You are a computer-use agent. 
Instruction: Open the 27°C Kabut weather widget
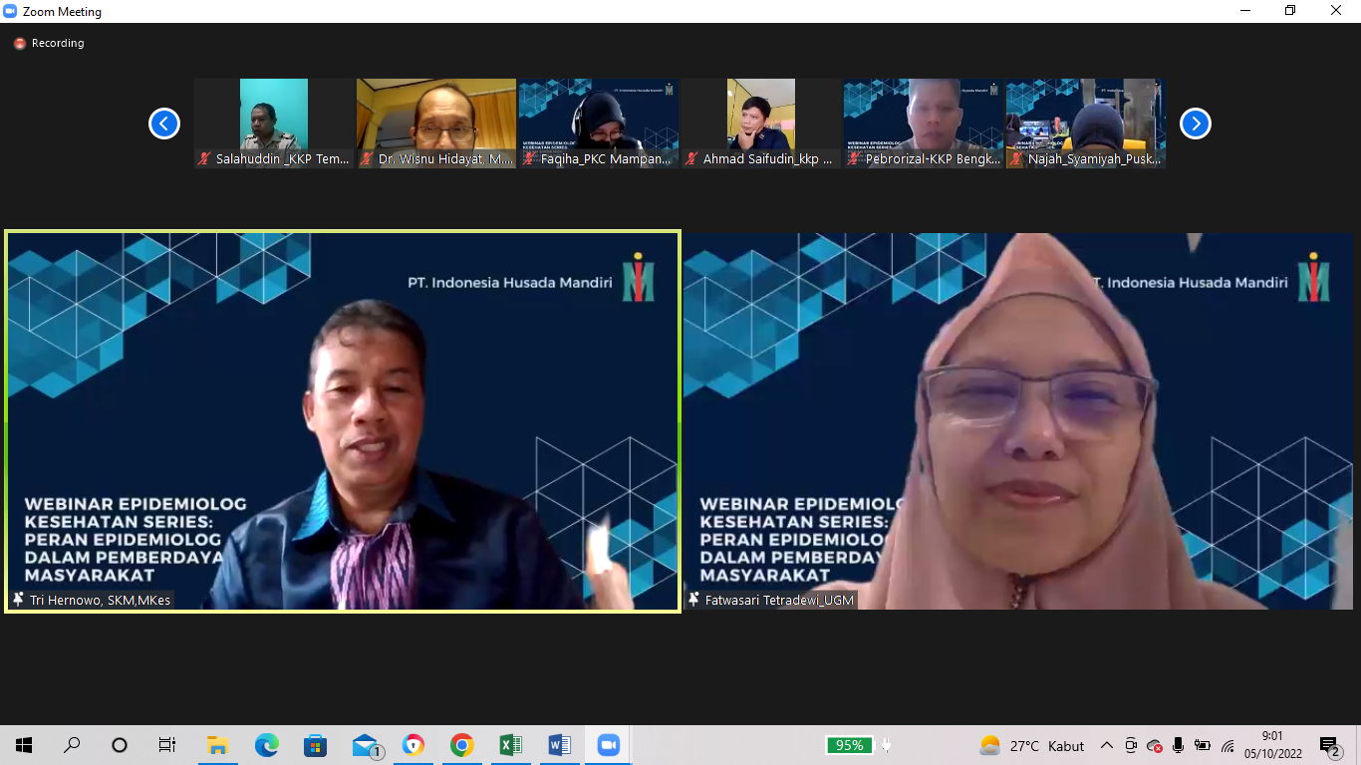1032,745
